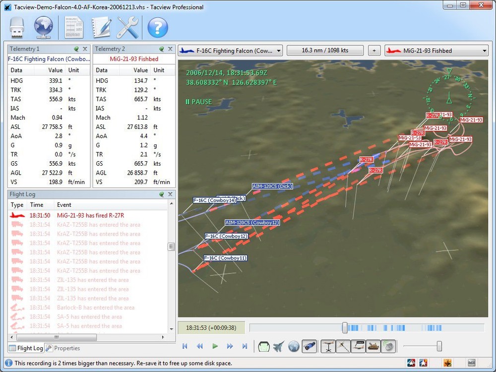Open the USB drive recording icon
Screen dimensions: 496x372
coord(17,27)
